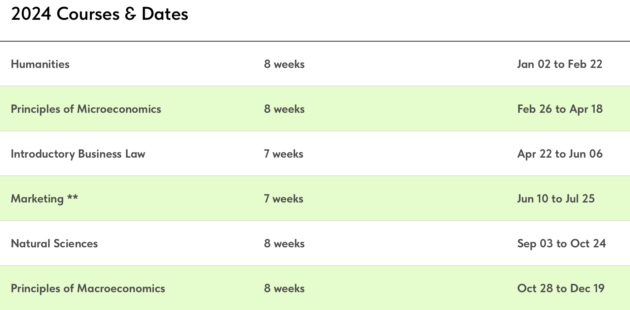Click the '2024 Courses & Dates' heading
This screenshot has width=630, height=310.
(100, 14)
